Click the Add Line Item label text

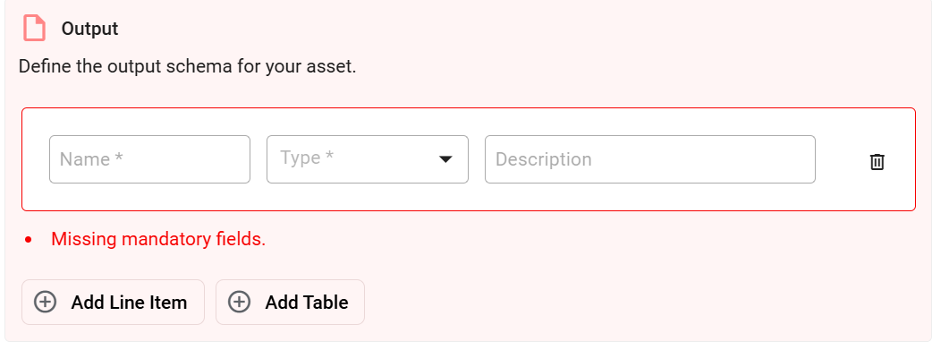(x=129, y=303)
